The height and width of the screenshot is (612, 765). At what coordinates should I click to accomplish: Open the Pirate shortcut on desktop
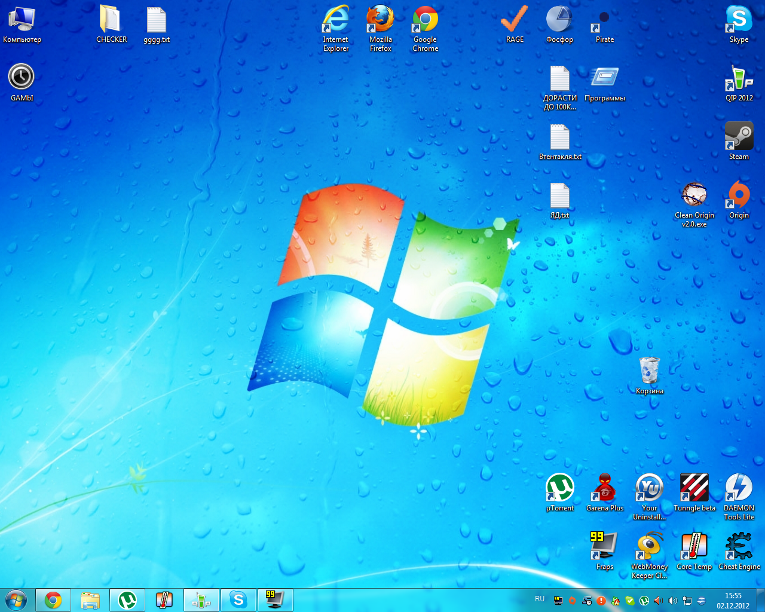click(x=605, y=25)
